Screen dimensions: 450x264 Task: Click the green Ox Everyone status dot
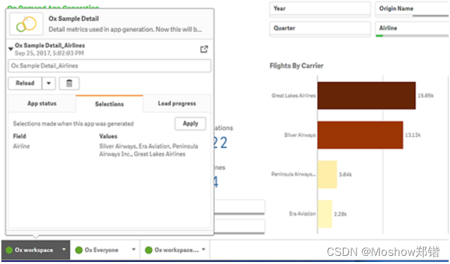coord(79,250)
